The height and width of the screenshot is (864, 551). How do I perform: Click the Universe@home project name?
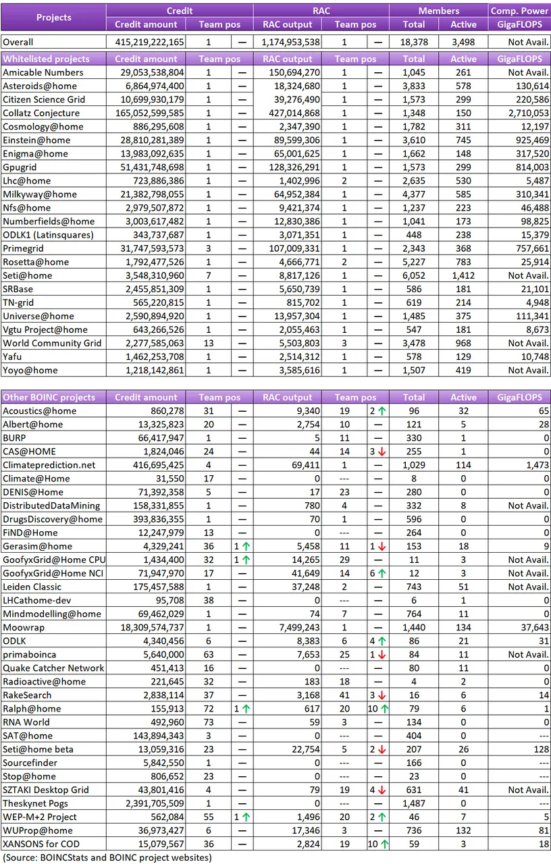pyautogui.click(x=36, y=316)
